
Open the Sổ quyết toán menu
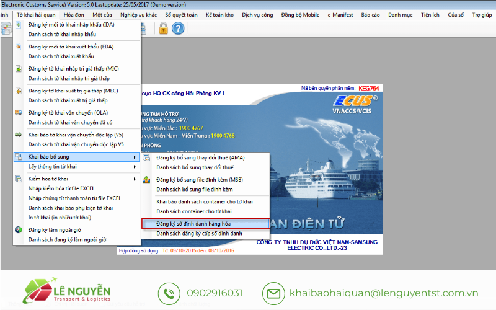pyautogui.click(x=181, y=15)
